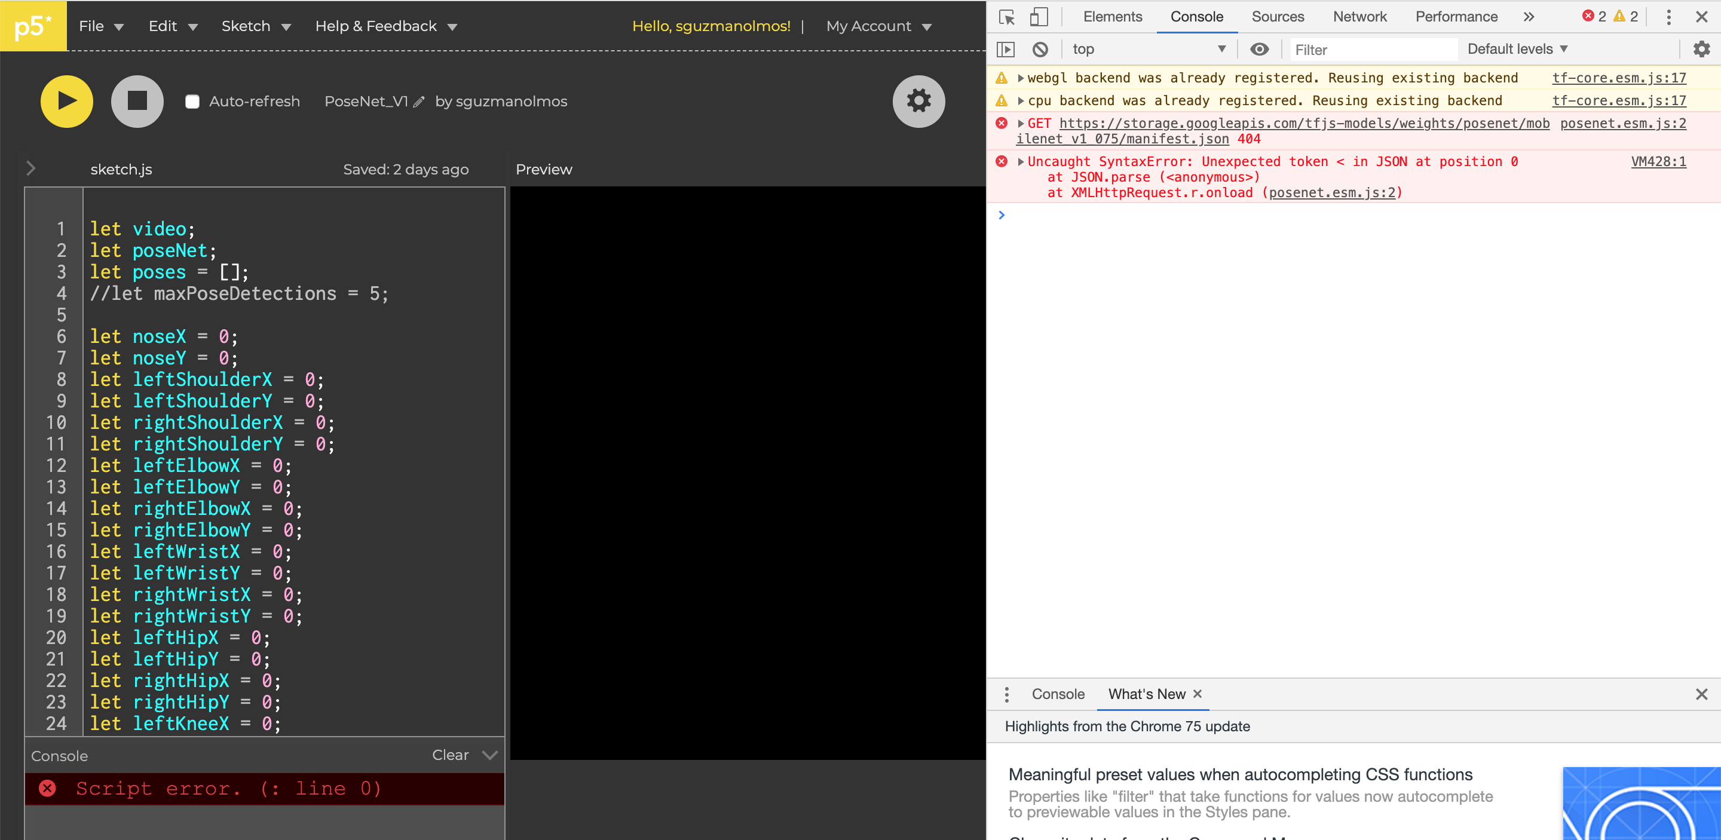Enable the Auto-refresh checkbox
The height and width of the screenshot is (840, 1721).
pyautogui.click(x=192, y=102)
